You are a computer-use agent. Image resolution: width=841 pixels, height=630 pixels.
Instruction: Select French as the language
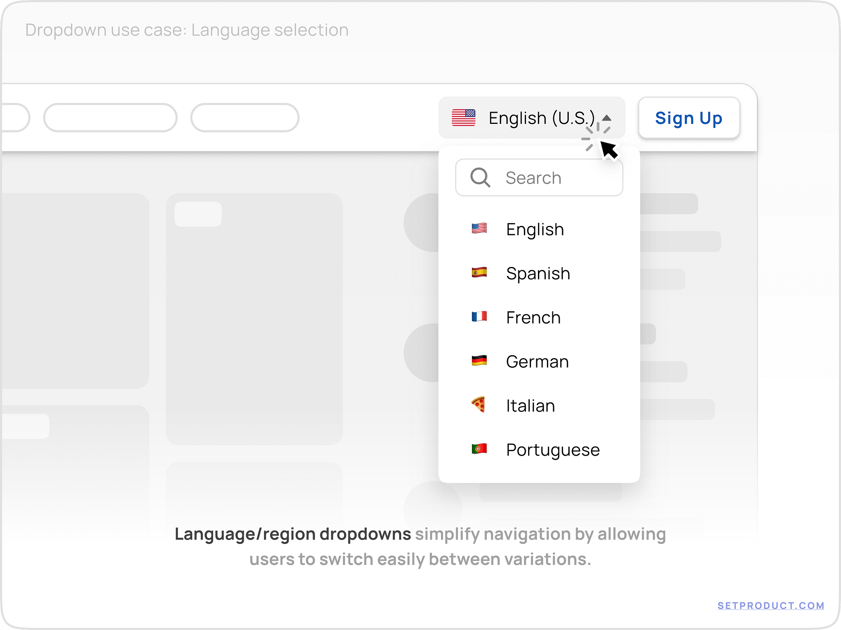coord(533,317)
